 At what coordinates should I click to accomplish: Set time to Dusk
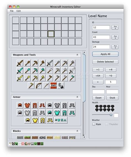(112, 98)
